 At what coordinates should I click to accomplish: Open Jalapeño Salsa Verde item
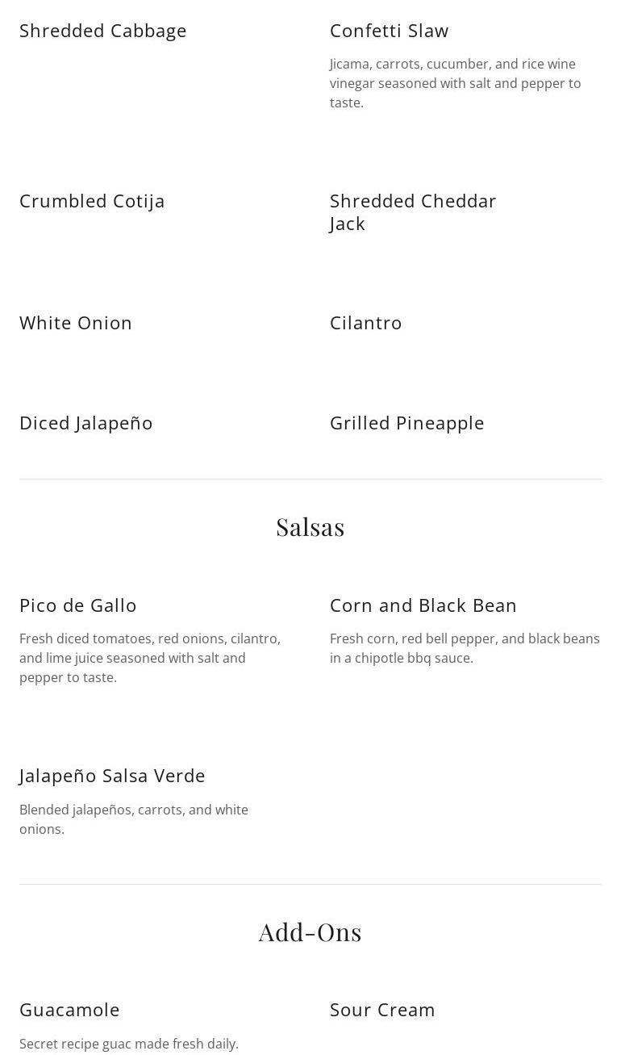point(112,776)
